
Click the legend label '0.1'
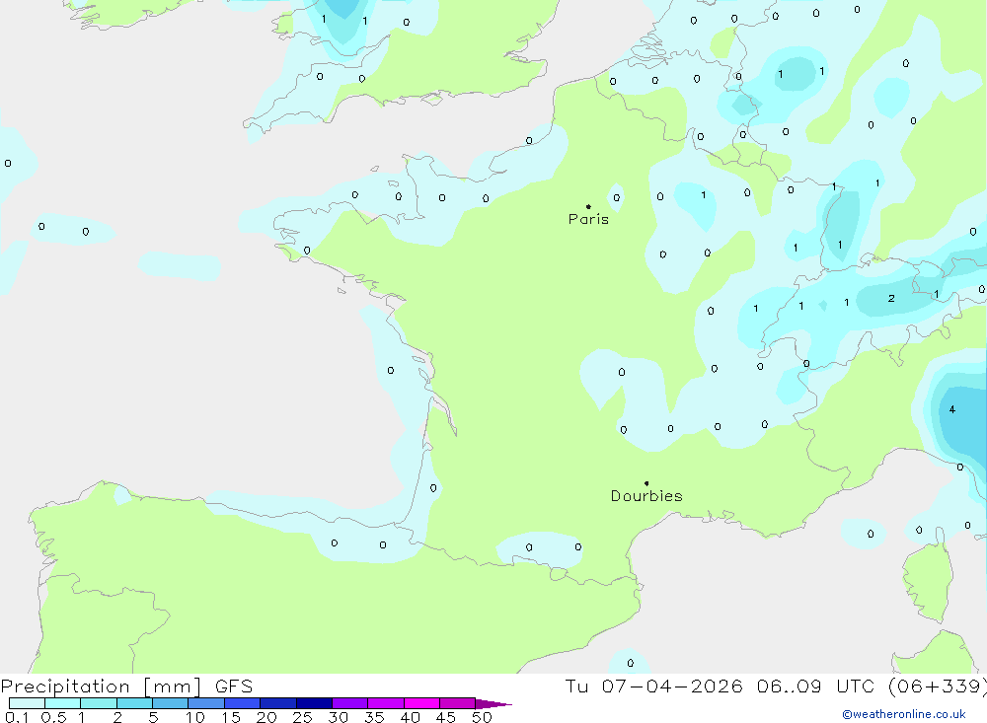click(17, 717)
